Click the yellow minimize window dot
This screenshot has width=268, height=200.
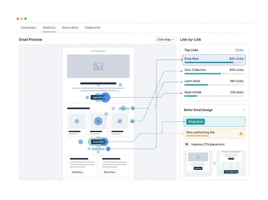pos(22,19)
